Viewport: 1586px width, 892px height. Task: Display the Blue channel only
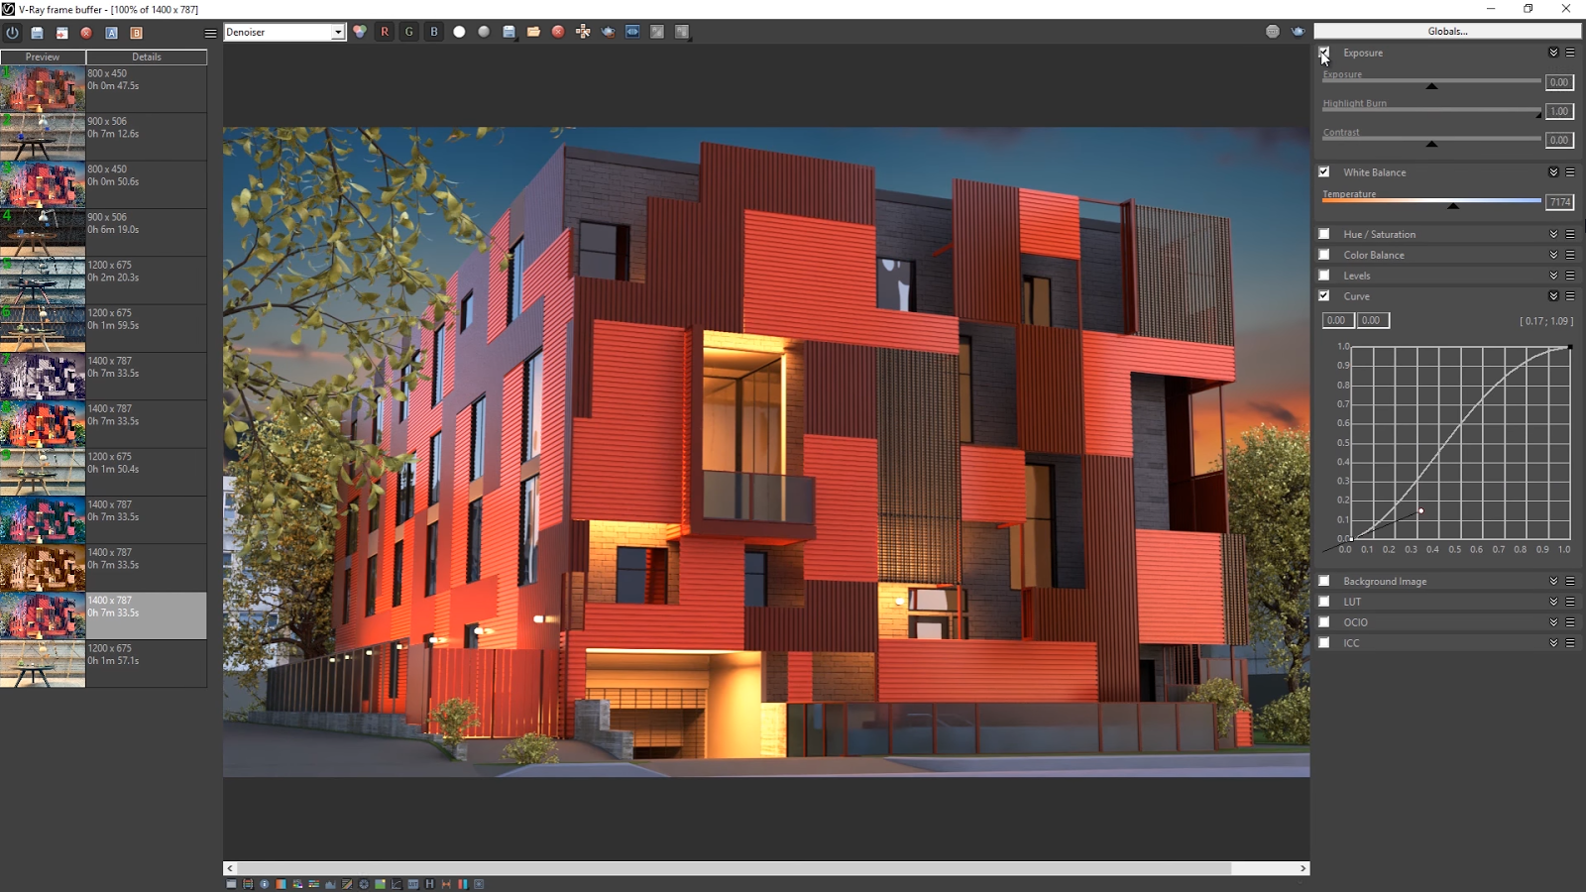[433, 31]
